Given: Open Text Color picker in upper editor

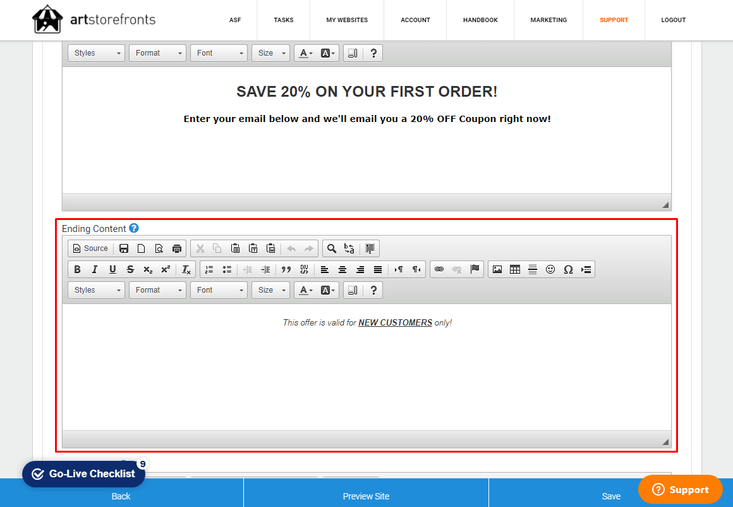Looking at the screenshot, I should click(x=305, y=53).
